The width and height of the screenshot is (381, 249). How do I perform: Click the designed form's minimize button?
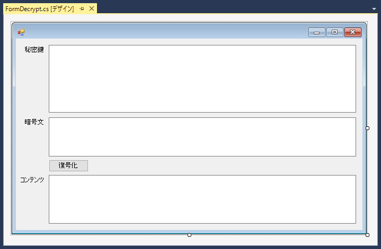tap(316, 32)
